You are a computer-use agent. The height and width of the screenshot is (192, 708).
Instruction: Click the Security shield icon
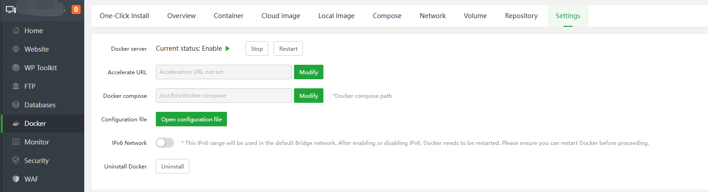point(16,161)
